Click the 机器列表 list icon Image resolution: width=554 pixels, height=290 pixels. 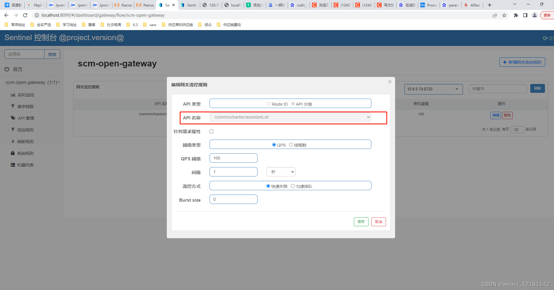13,165
